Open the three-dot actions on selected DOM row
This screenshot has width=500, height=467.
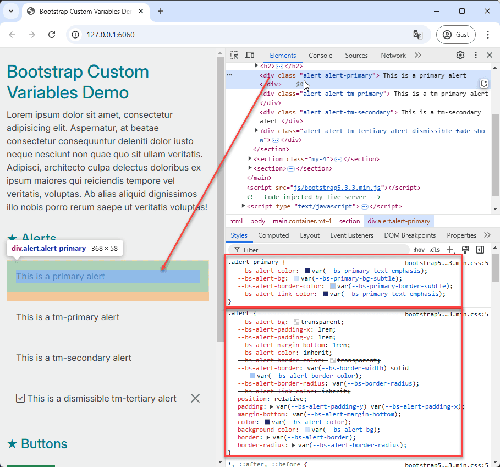[229, 75]
